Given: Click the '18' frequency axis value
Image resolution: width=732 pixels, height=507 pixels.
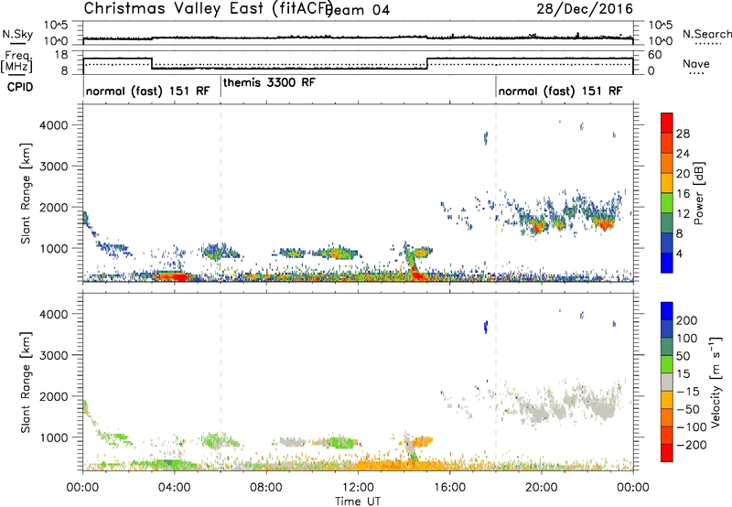Looking at the screenshot, I should (61, 55).
